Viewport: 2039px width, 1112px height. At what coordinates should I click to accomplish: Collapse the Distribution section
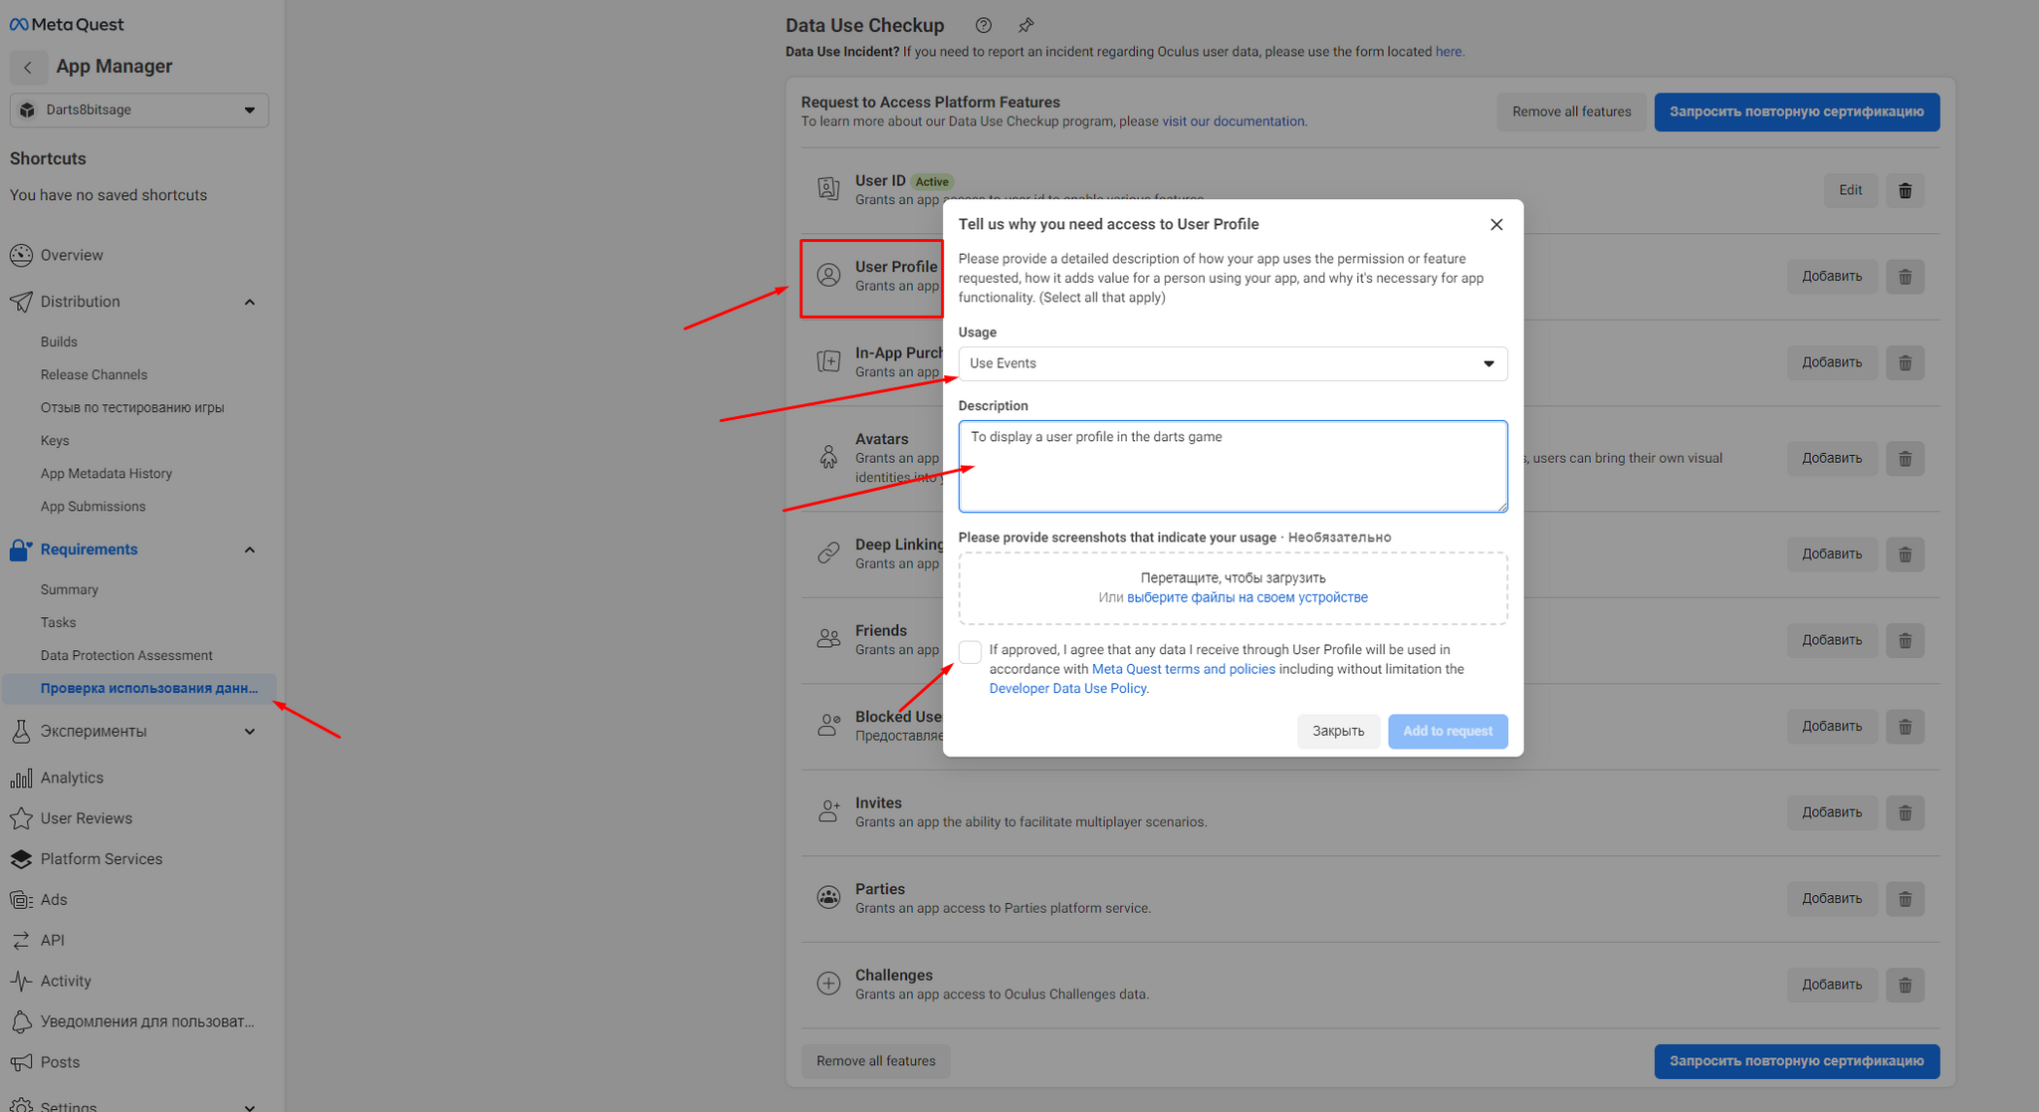click(x=250, y=302)
